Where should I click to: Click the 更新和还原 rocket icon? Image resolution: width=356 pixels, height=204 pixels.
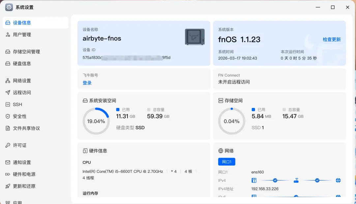pos(8,186)
